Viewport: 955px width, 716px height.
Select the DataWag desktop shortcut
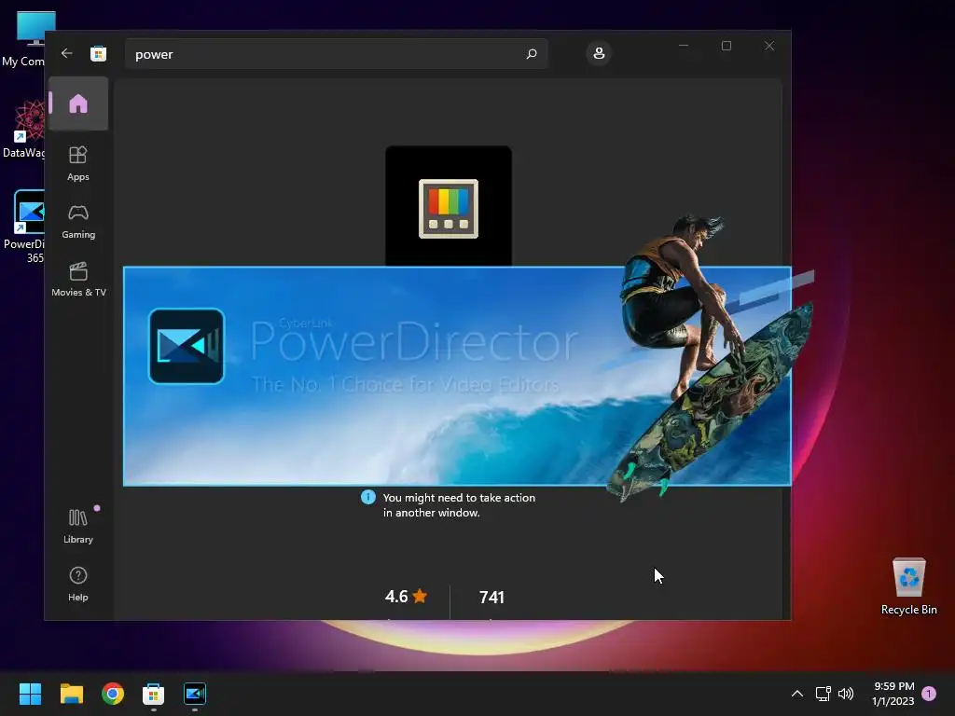(24, 129)
